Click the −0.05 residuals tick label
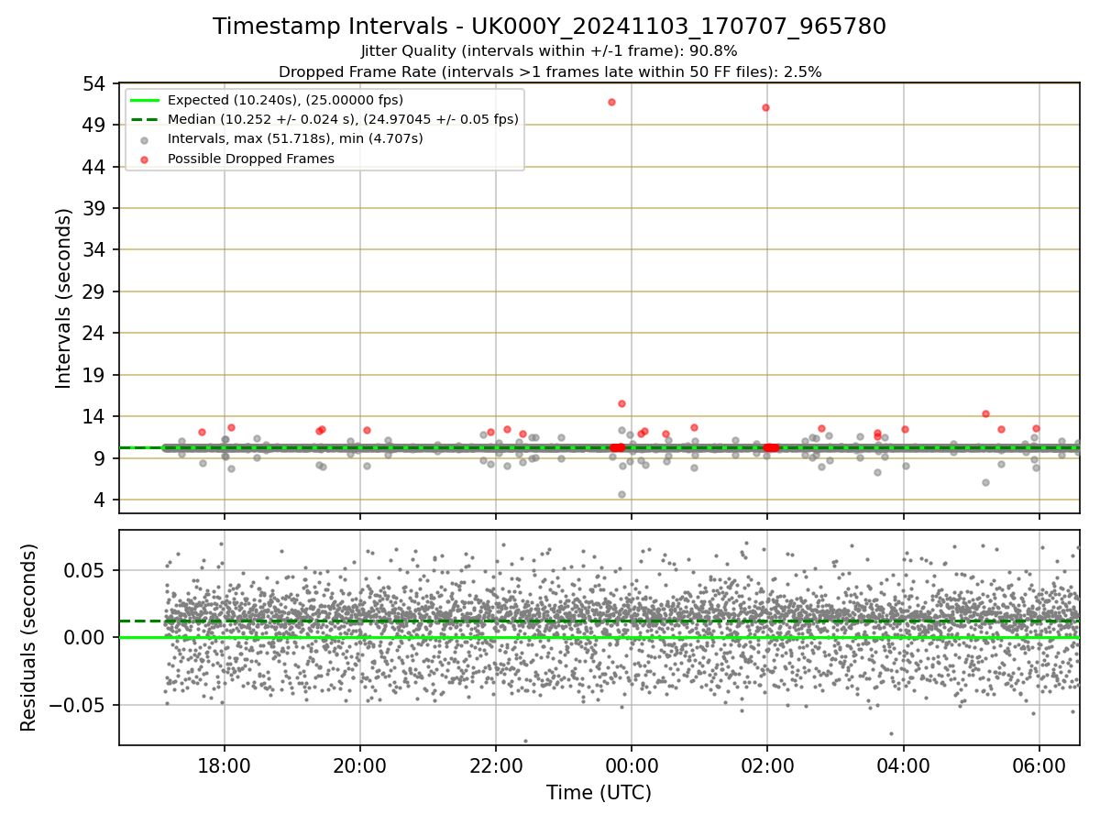The width and height of the screenshot is (1100, 825). (x=77, y=705)
